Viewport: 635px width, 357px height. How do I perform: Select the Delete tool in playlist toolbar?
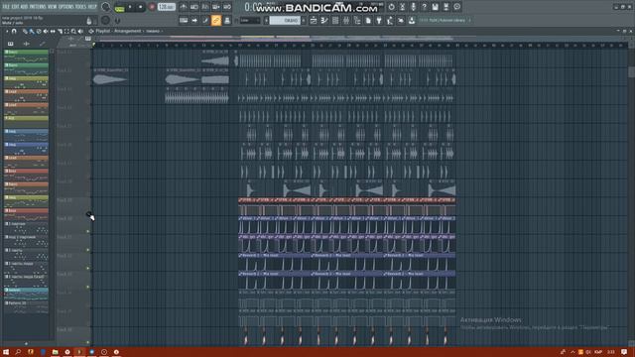(39, 31)
